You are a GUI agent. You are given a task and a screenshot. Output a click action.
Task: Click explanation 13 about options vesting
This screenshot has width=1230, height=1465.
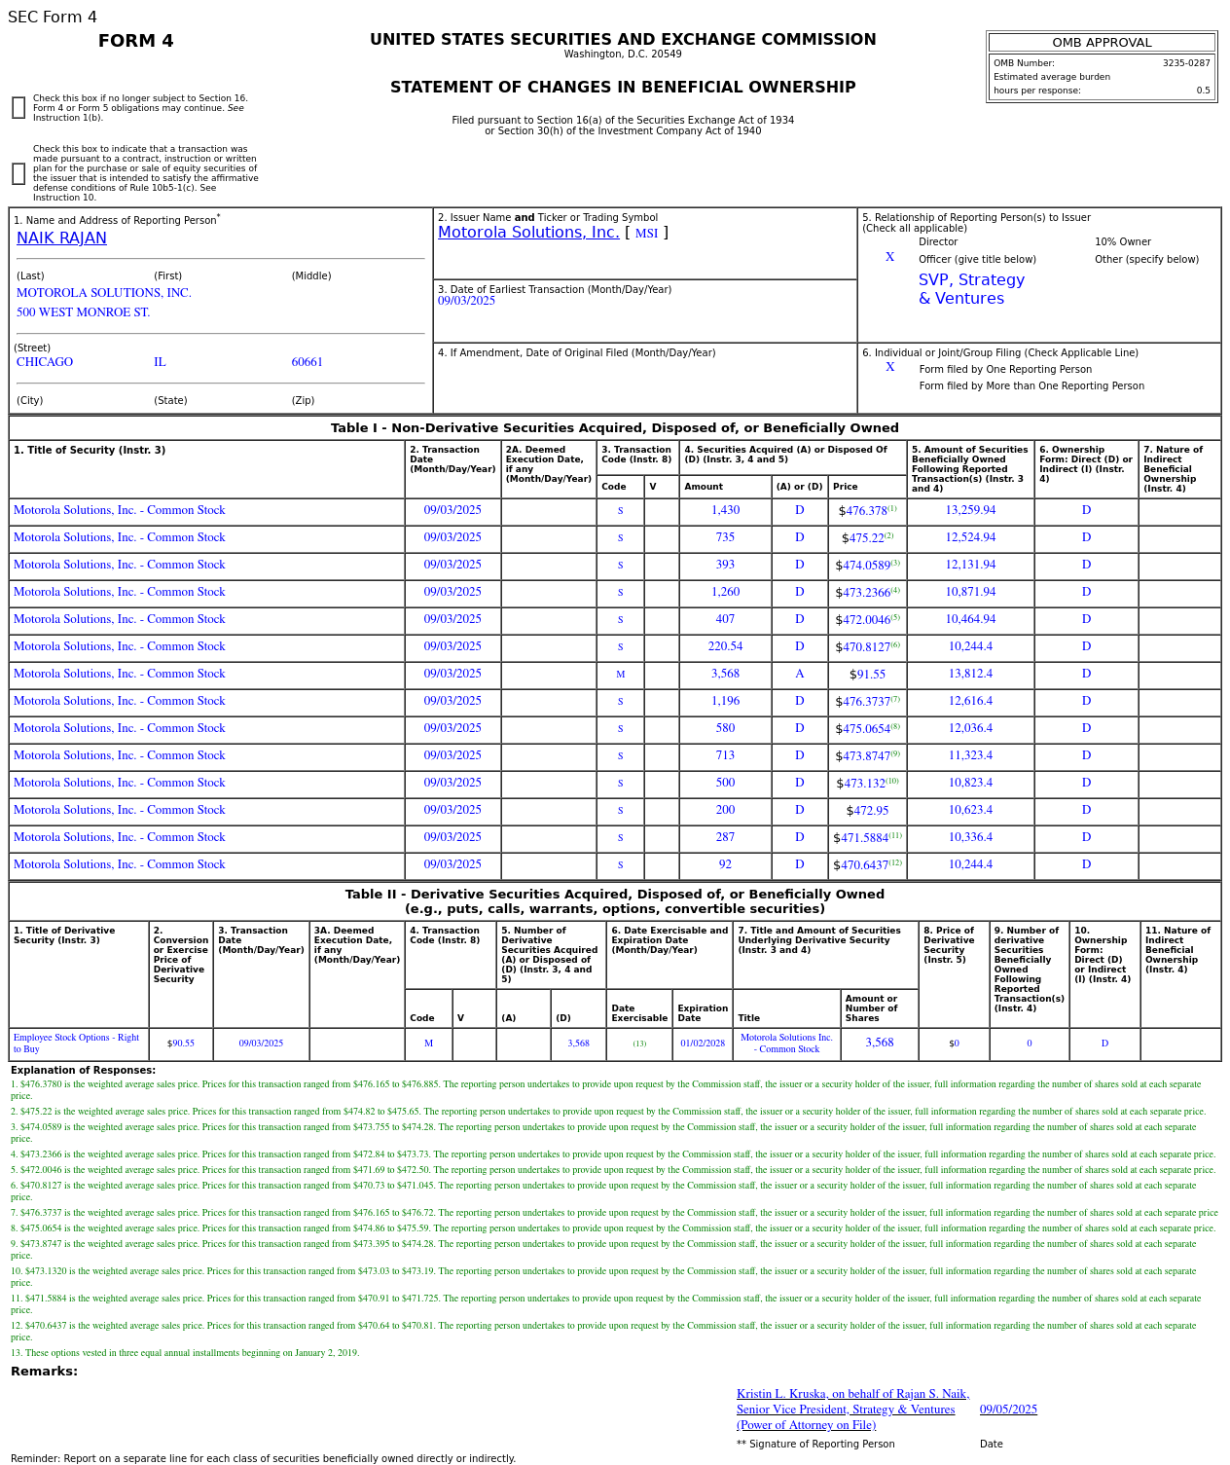coord(185,1353)
